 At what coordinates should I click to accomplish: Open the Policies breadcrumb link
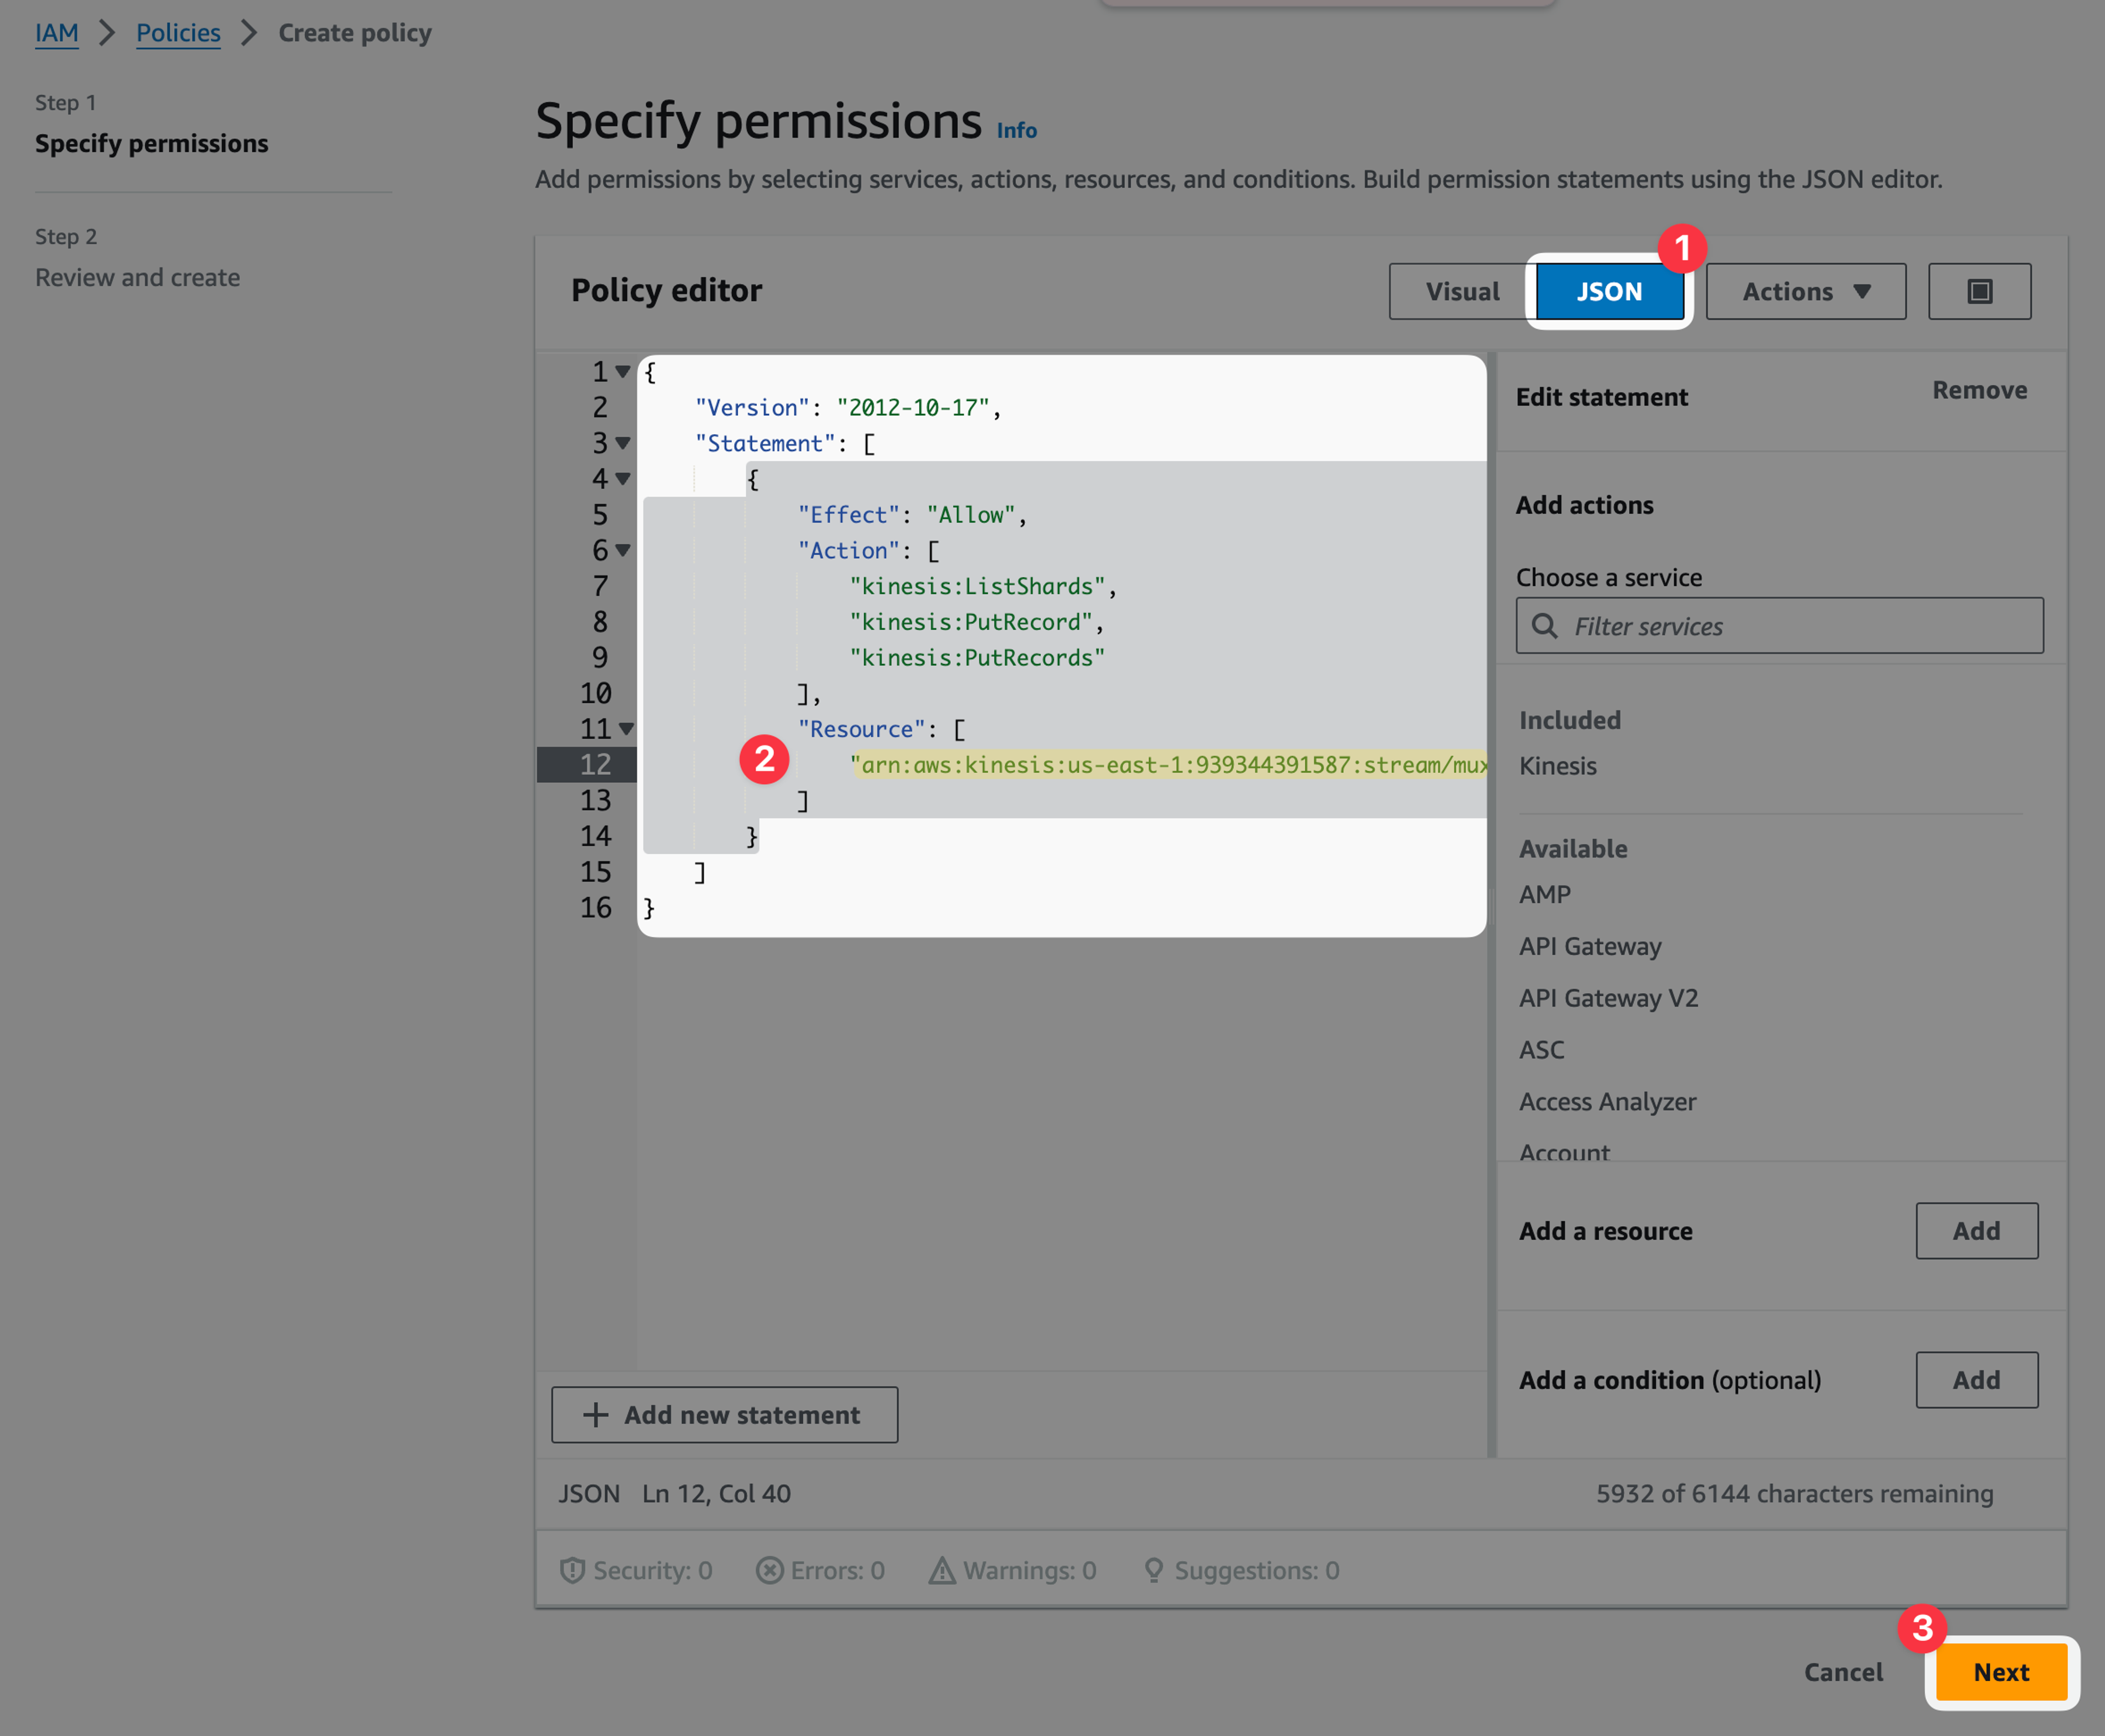(178, 33)
